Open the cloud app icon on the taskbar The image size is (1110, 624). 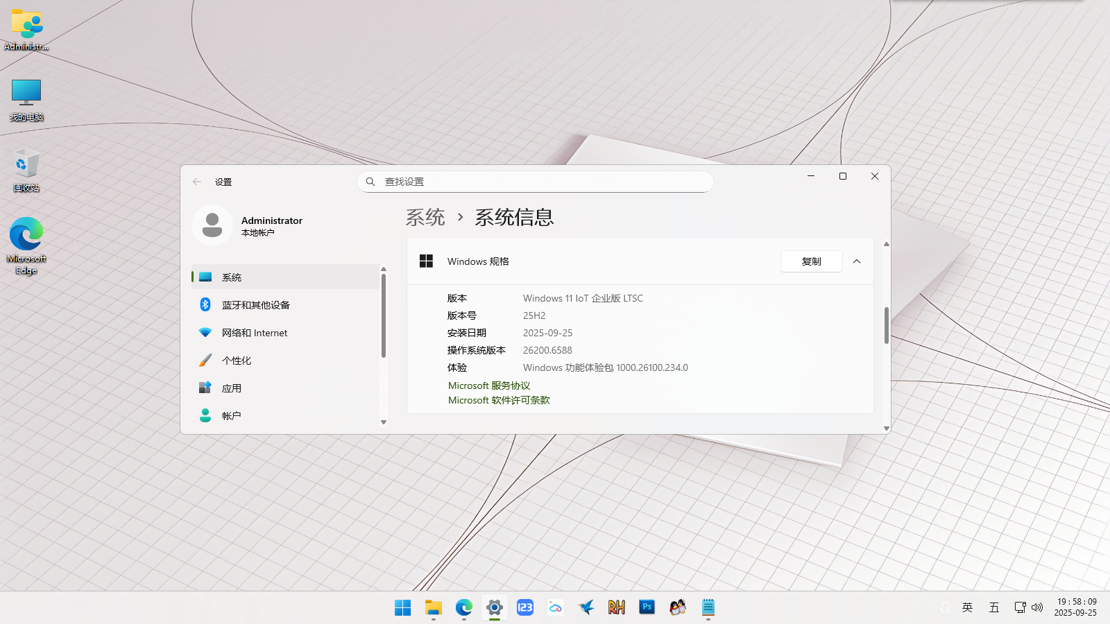[x=556, y=607]
